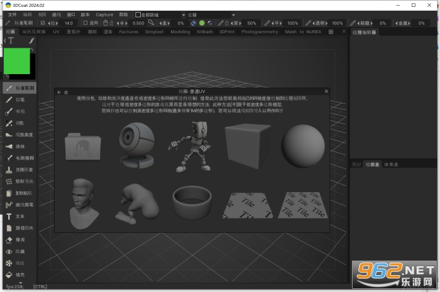
Task: Select the 克隆图章 clone stamp tool
Action: click(19, 170)
